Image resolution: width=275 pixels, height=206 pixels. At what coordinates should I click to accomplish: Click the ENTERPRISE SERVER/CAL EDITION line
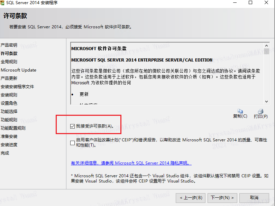142,60
